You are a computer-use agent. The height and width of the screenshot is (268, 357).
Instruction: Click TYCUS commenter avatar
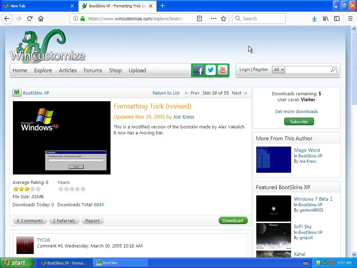[x=25, y=245]
